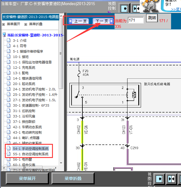The image size is (181, 188).
Task: Click the tree panel horizontal scrollbar thumb
Action: pyautogui.click(x=24, y=168)
